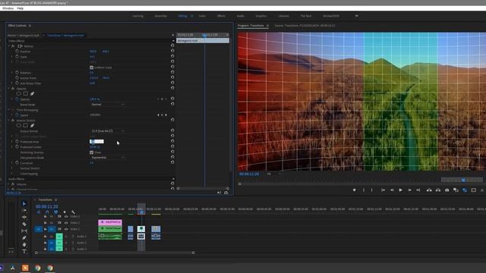
Task: Click the Lift button in Program monitor
Action: [429, 190]
